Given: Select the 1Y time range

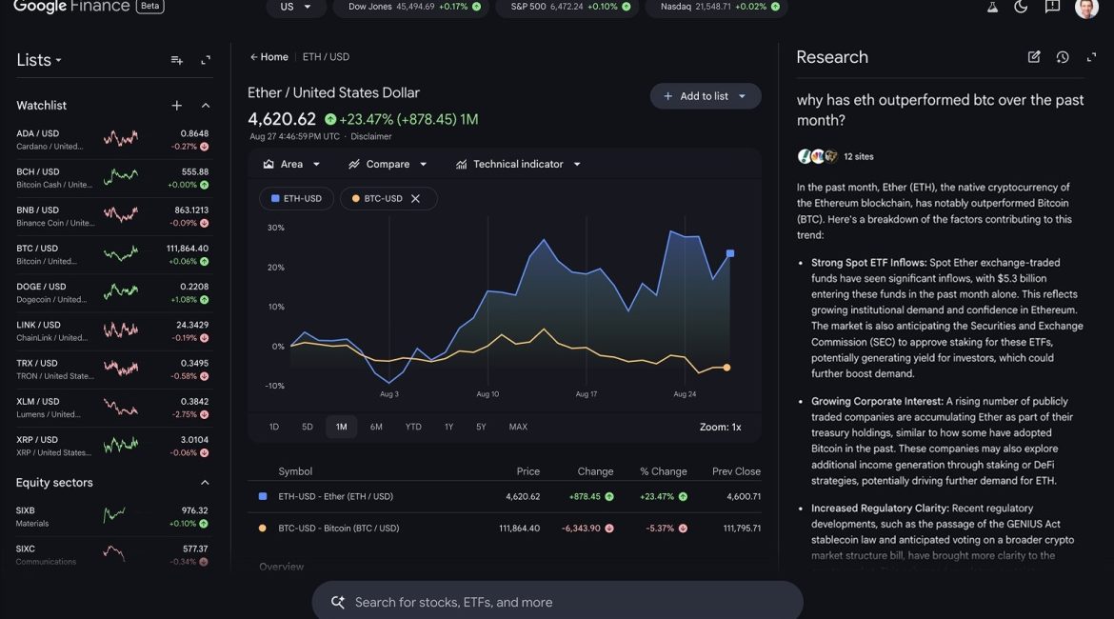Looking at the screenshot, I should tap(449, 428).
